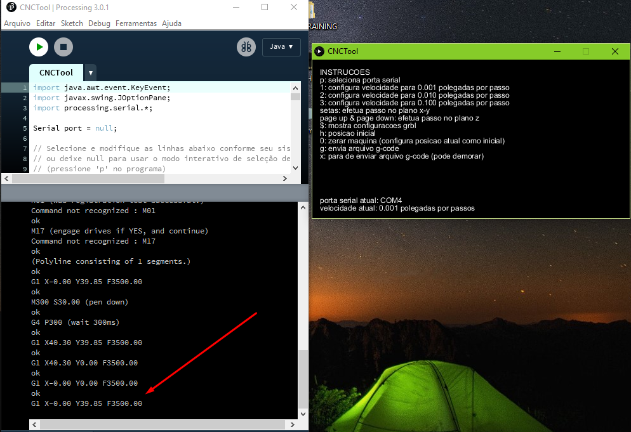This screenshot has height=432, width=631.
Task: Minimize the green CNCTool sketch window
Action: (x=557, y=51)
